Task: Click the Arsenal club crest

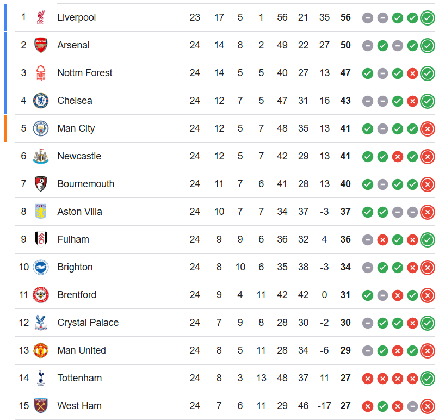Action: click(41, 45)
